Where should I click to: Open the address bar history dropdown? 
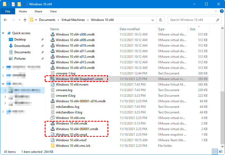pos(153,20)
